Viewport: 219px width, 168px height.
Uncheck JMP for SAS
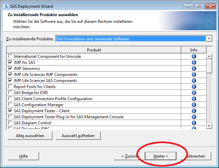tap(10, 62)
